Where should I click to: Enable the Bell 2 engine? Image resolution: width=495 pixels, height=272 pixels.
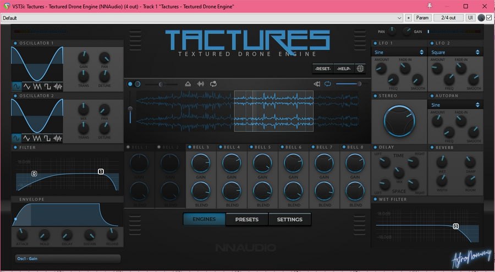(x=159, y=147)
